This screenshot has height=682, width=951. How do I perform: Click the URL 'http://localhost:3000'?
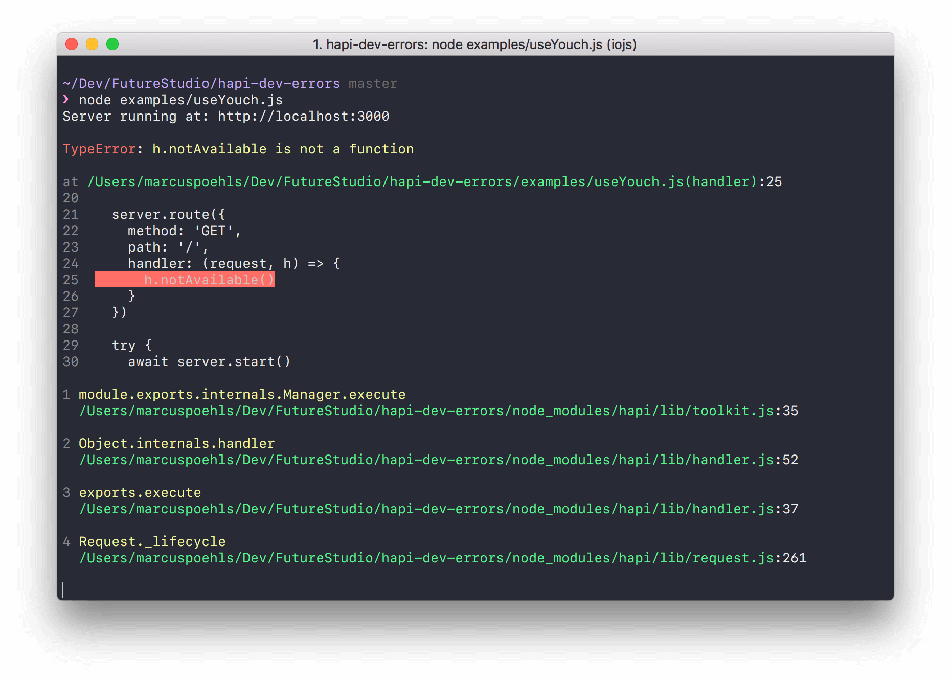click(304, 116)
